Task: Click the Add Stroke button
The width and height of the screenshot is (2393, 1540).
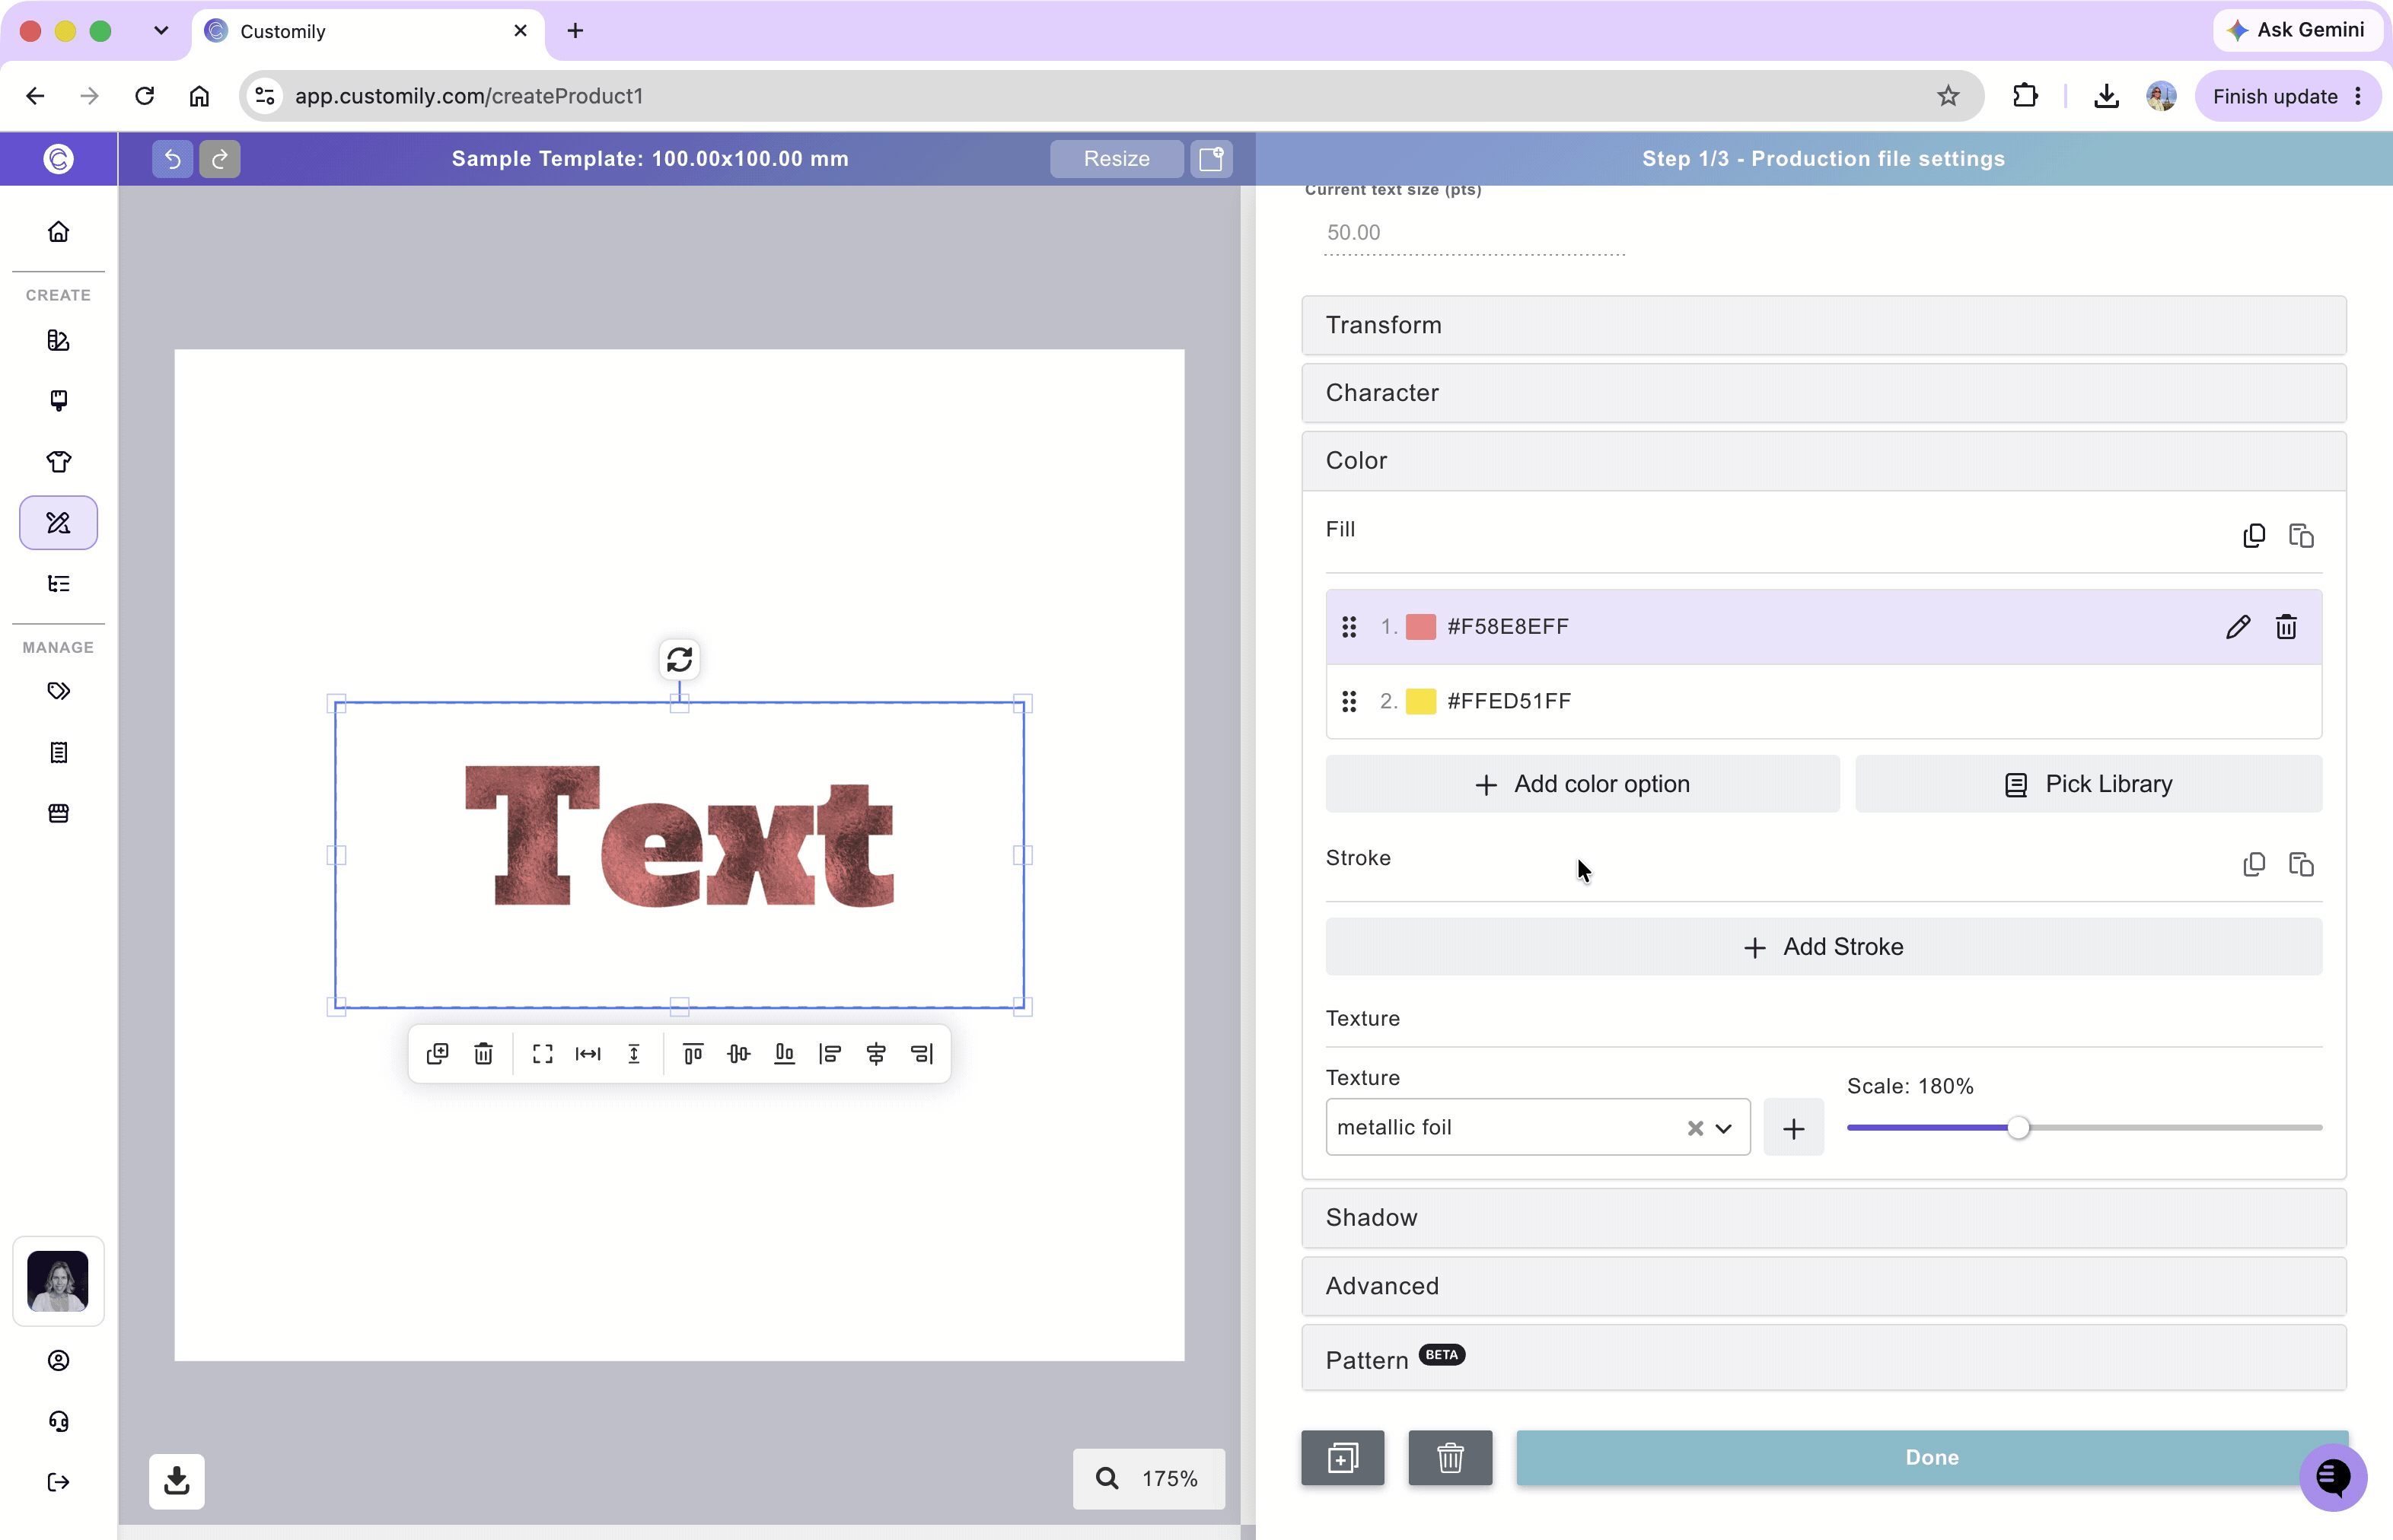Action: coord(1823,947)
